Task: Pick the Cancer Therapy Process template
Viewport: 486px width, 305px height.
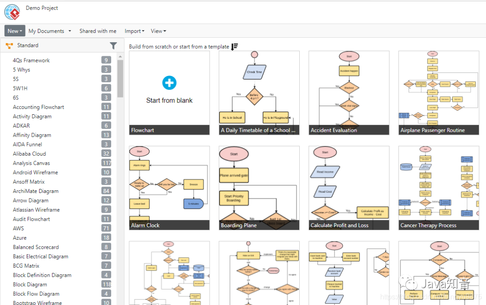Action: point(439,188)
